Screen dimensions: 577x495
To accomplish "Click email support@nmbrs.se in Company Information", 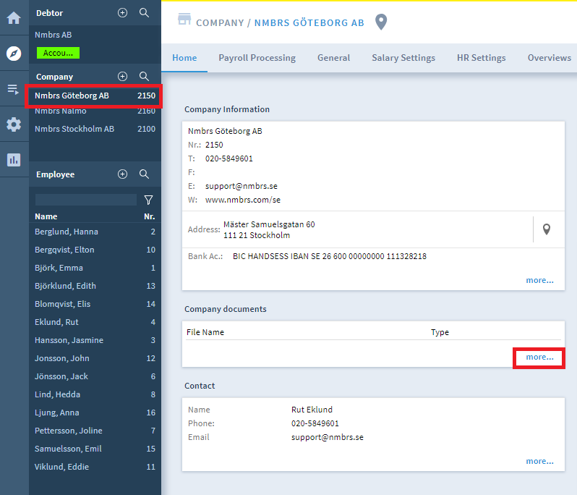I will click(242, 186).
